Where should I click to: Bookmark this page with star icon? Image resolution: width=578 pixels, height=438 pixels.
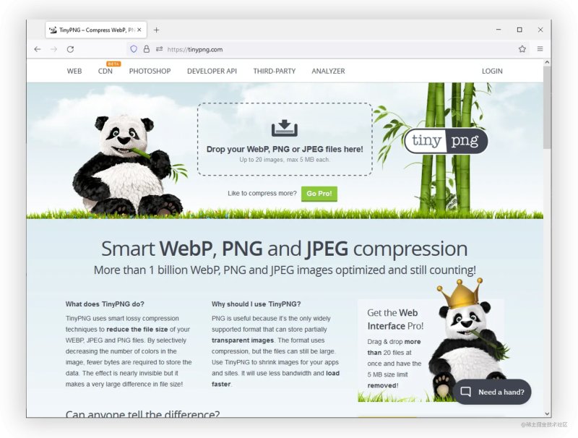(522, 49)
